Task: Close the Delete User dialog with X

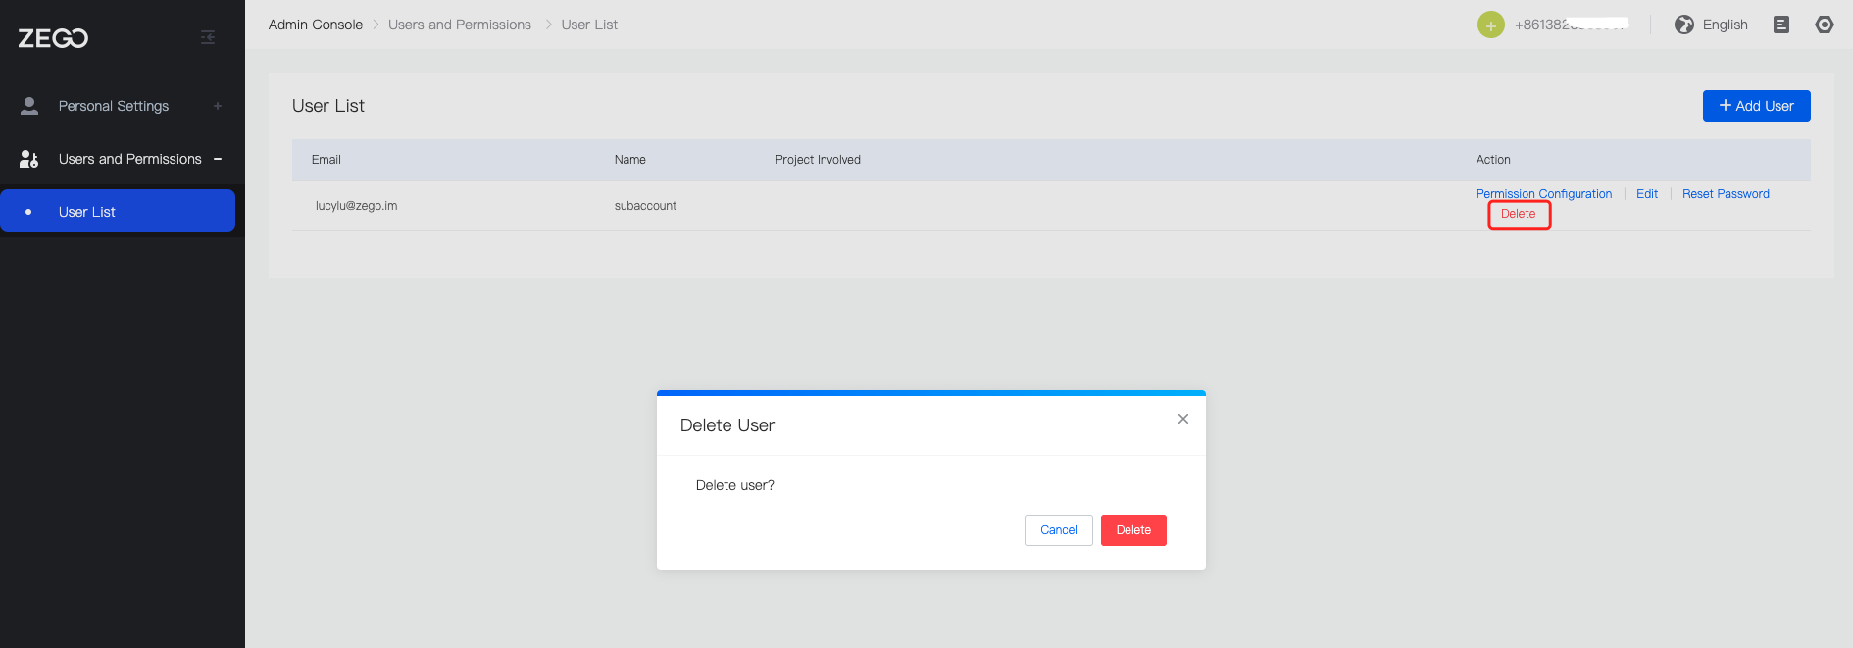Action: (x=1183, y=419)
